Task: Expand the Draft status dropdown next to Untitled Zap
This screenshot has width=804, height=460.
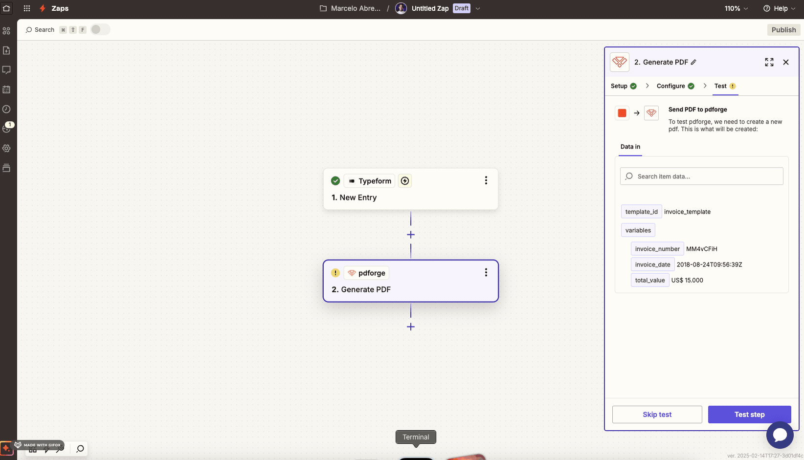Action: 478,8
